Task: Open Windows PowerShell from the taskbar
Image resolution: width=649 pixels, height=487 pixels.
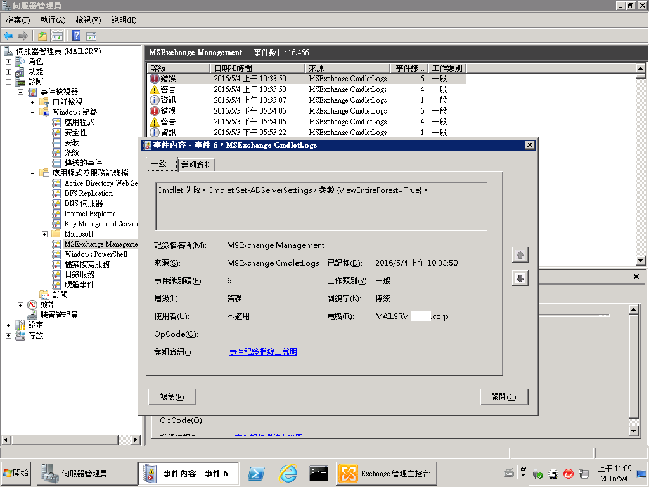Action: [x=256, y=473]
